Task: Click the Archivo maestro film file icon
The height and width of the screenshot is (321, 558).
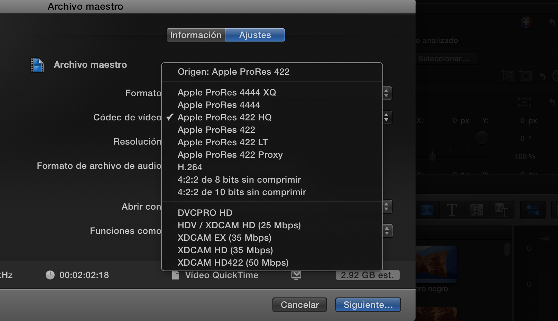Action: coord(37,65)
